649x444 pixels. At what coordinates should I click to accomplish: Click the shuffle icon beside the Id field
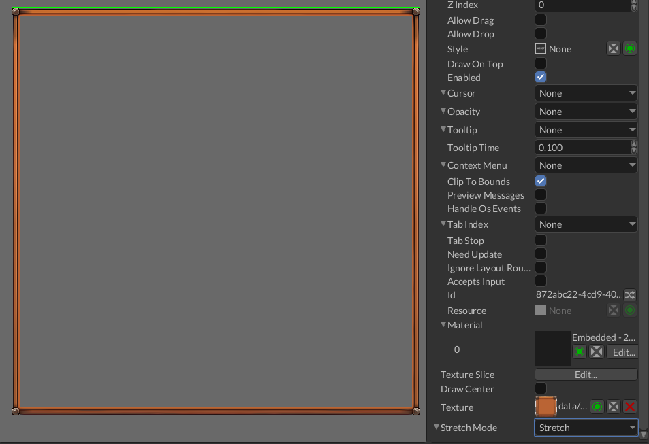630,295
